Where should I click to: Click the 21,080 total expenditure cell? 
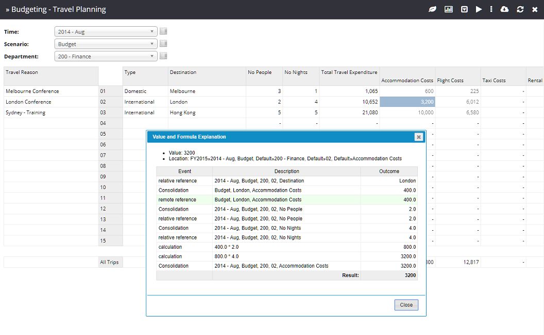click(x=349, y=113)
